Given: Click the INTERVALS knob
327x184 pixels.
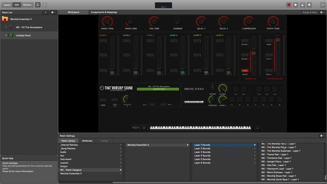Looking at the screenshot, I should (x=212, y=100).
